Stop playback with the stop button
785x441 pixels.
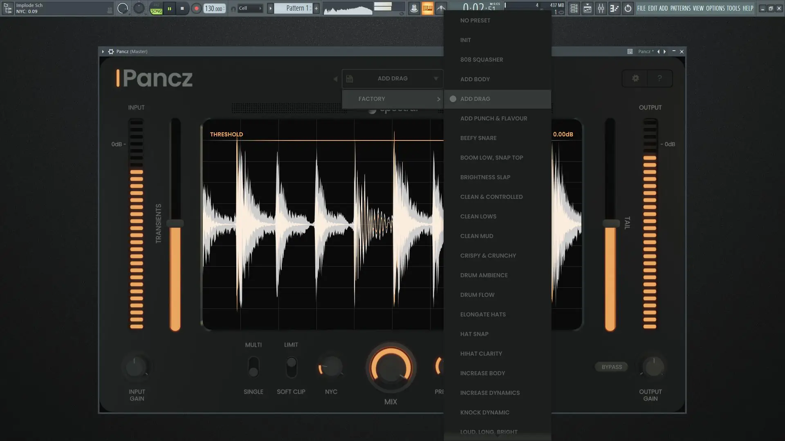[182, 8]
